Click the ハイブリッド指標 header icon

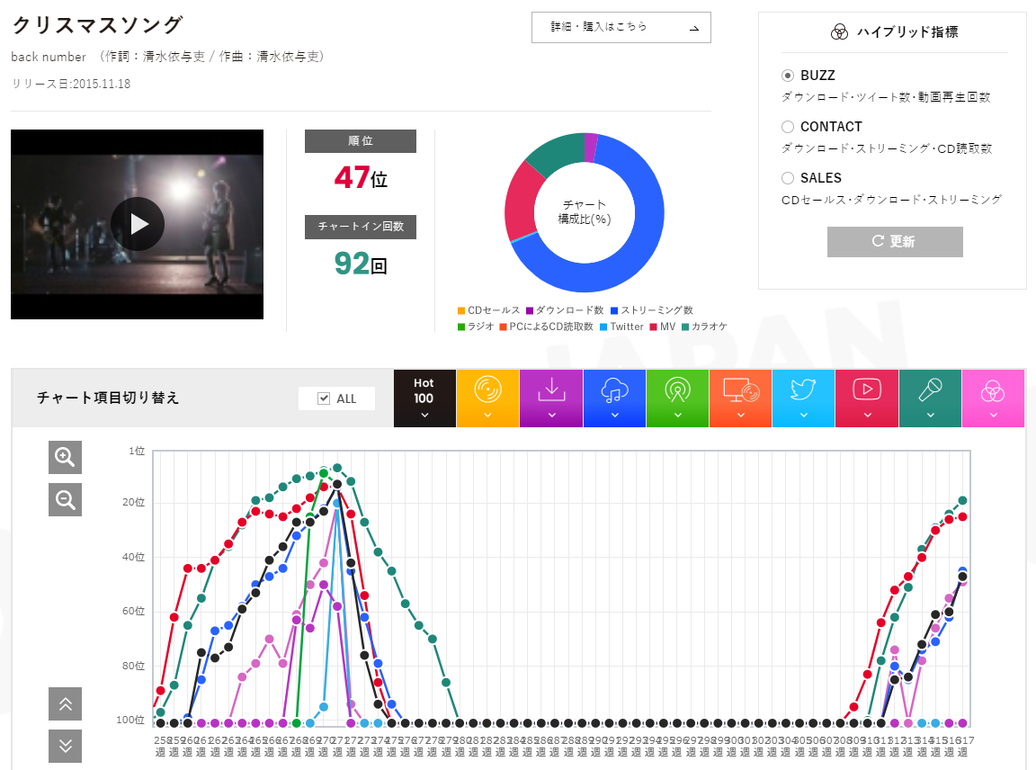tap(839, 31)
